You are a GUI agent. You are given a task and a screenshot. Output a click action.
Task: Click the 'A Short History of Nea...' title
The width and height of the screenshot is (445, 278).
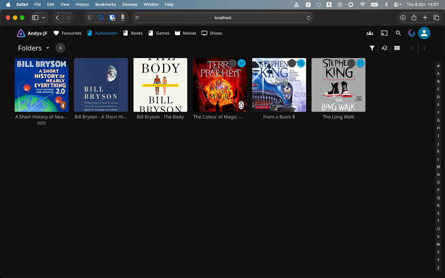click(41, 117)
